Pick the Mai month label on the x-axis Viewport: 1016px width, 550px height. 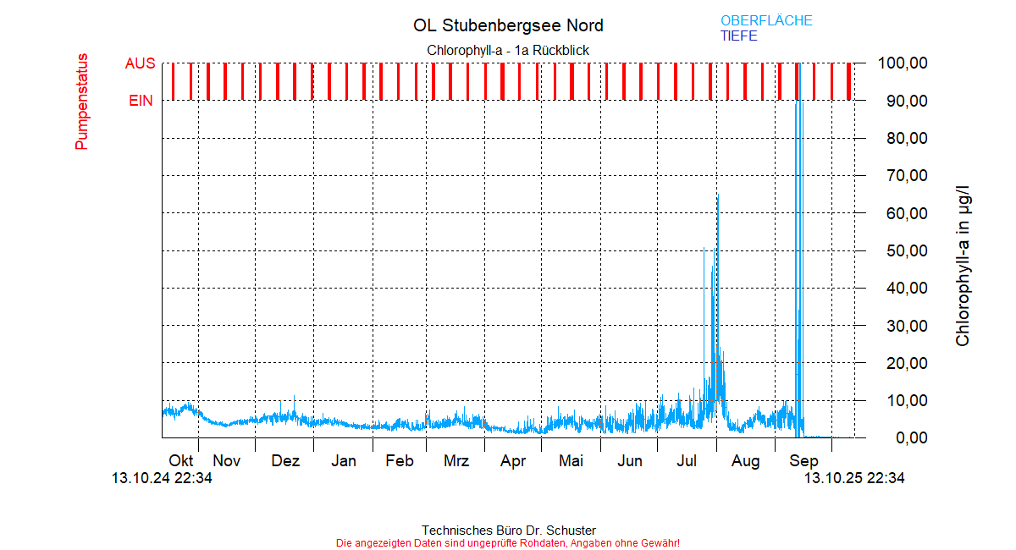(x=571, y=461)
